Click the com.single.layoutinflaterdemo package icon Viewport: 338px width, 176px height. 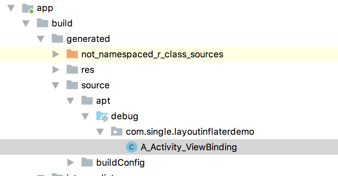click(116, 132)
